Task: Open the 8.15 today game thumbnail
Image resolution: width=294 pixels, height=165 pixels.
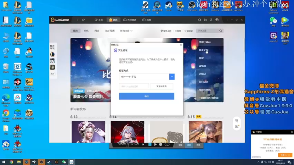Action: click(205, 132)
